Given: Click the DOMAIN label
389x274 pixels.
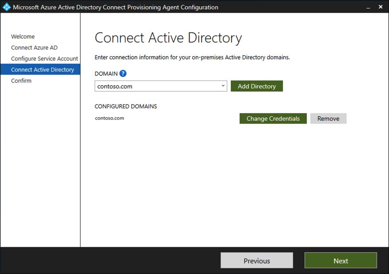Looking at the screenshot, I should pyautogui.click(x=106, y=74).
